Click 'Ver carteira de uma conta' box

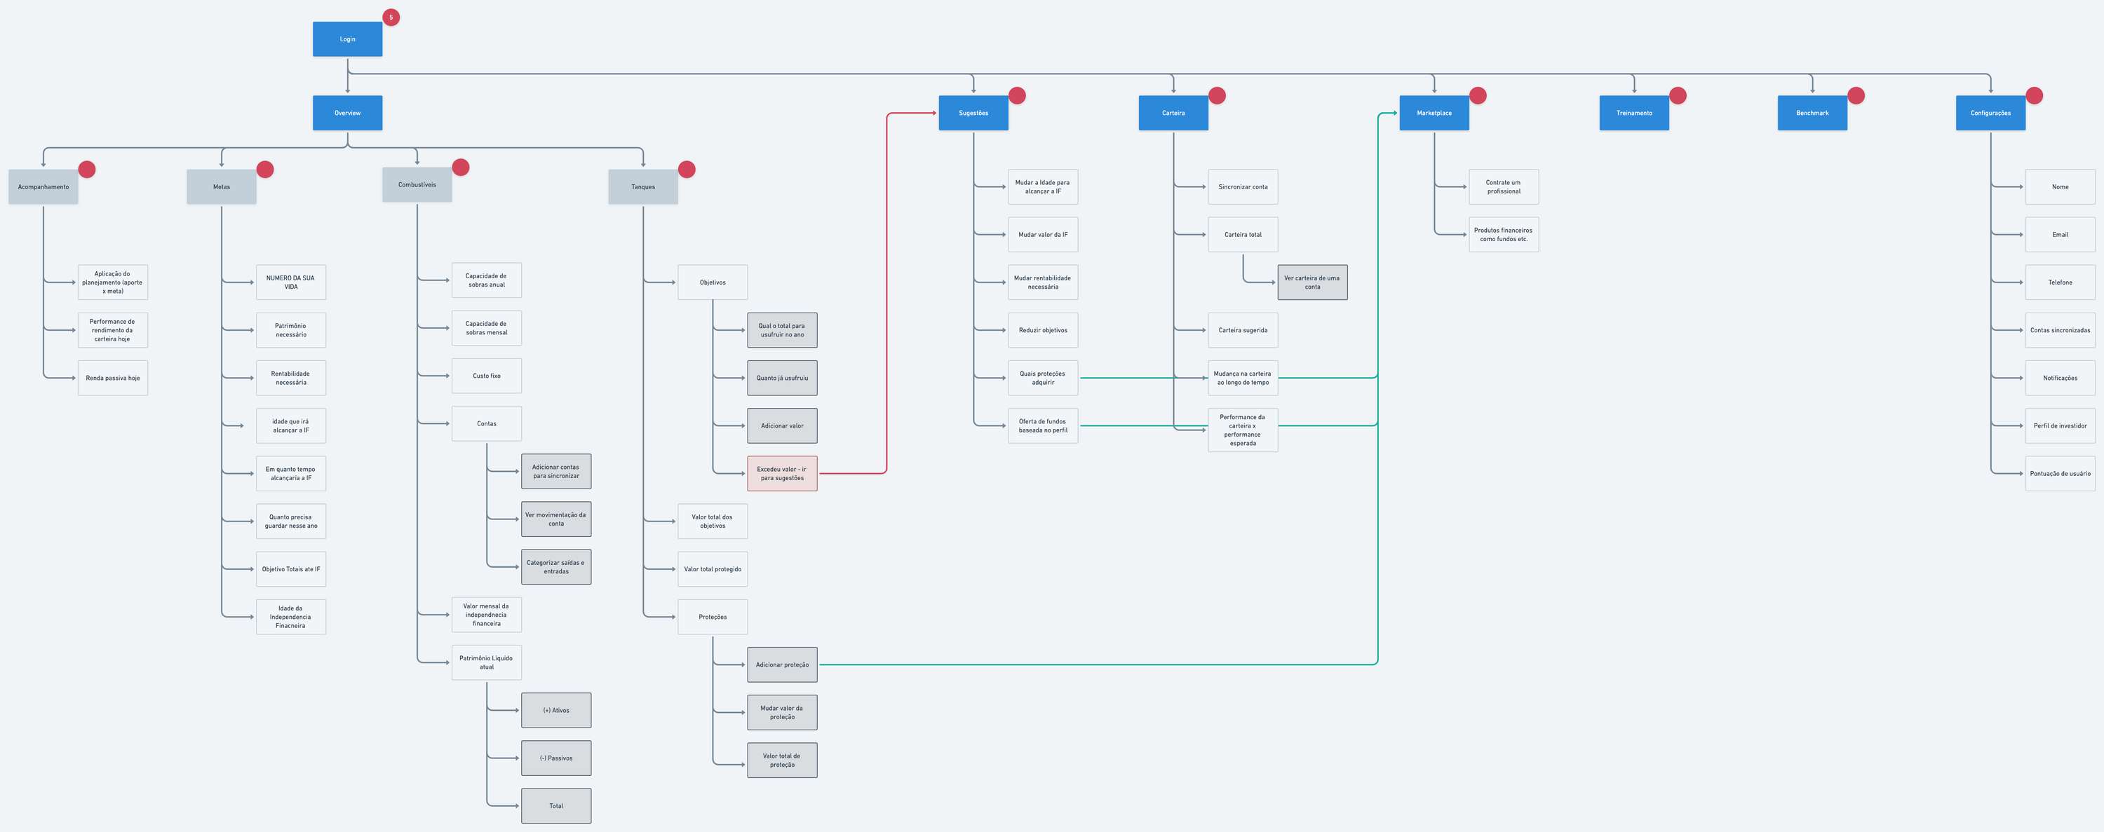coord(1313,282)
